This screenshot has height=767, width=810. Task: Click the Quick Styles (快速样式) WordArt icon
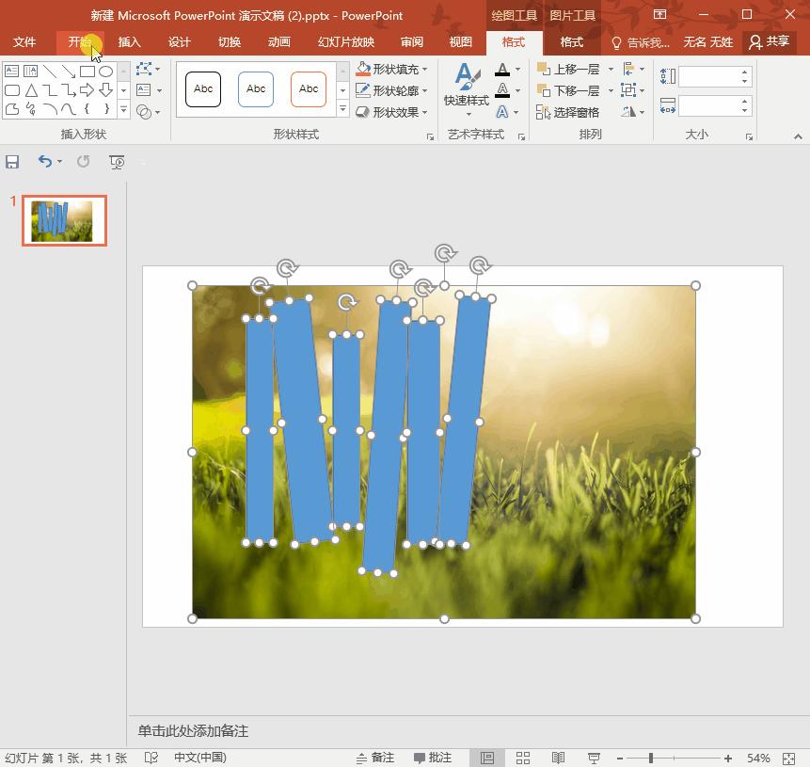pyautogui.click(x=466, y=86)
